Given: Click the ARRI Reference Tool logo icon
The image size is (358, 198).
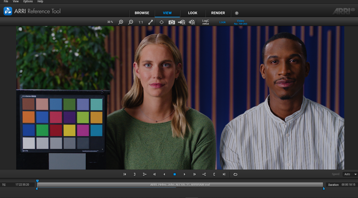Looking at the screenshot, I should 8,11.
